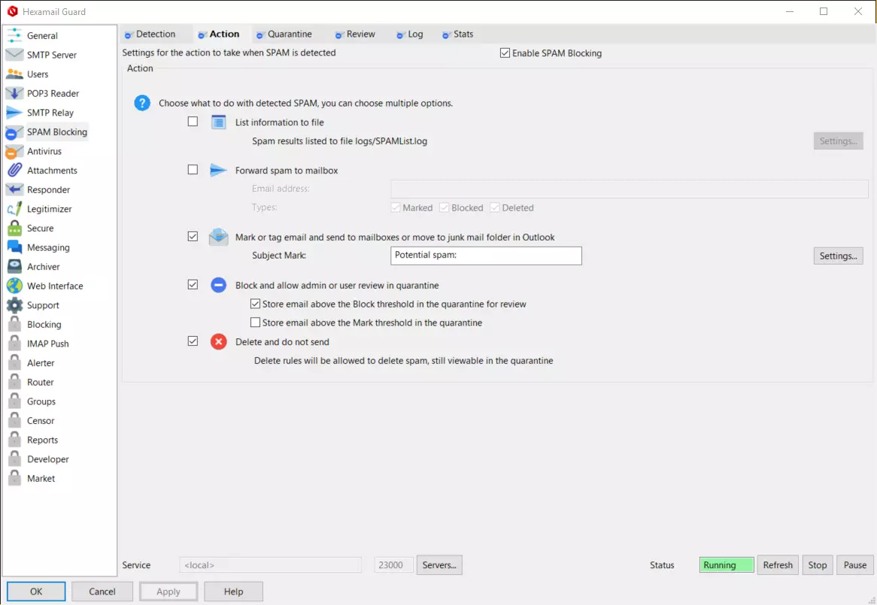Open the Antivirus section icon in sidebar
The width and height of the screenshot is (877, 605).
pos(14,152)
